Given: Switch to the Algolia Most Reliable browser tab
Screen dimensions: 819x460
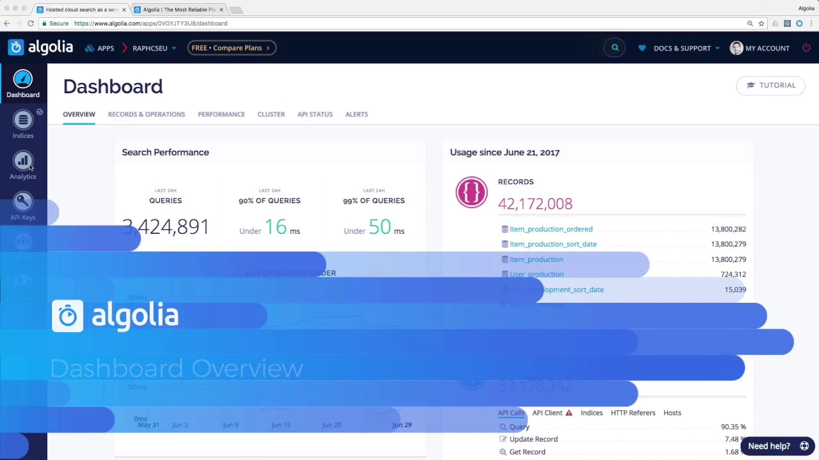Looking at the screenshot, I should pos(179,10).
